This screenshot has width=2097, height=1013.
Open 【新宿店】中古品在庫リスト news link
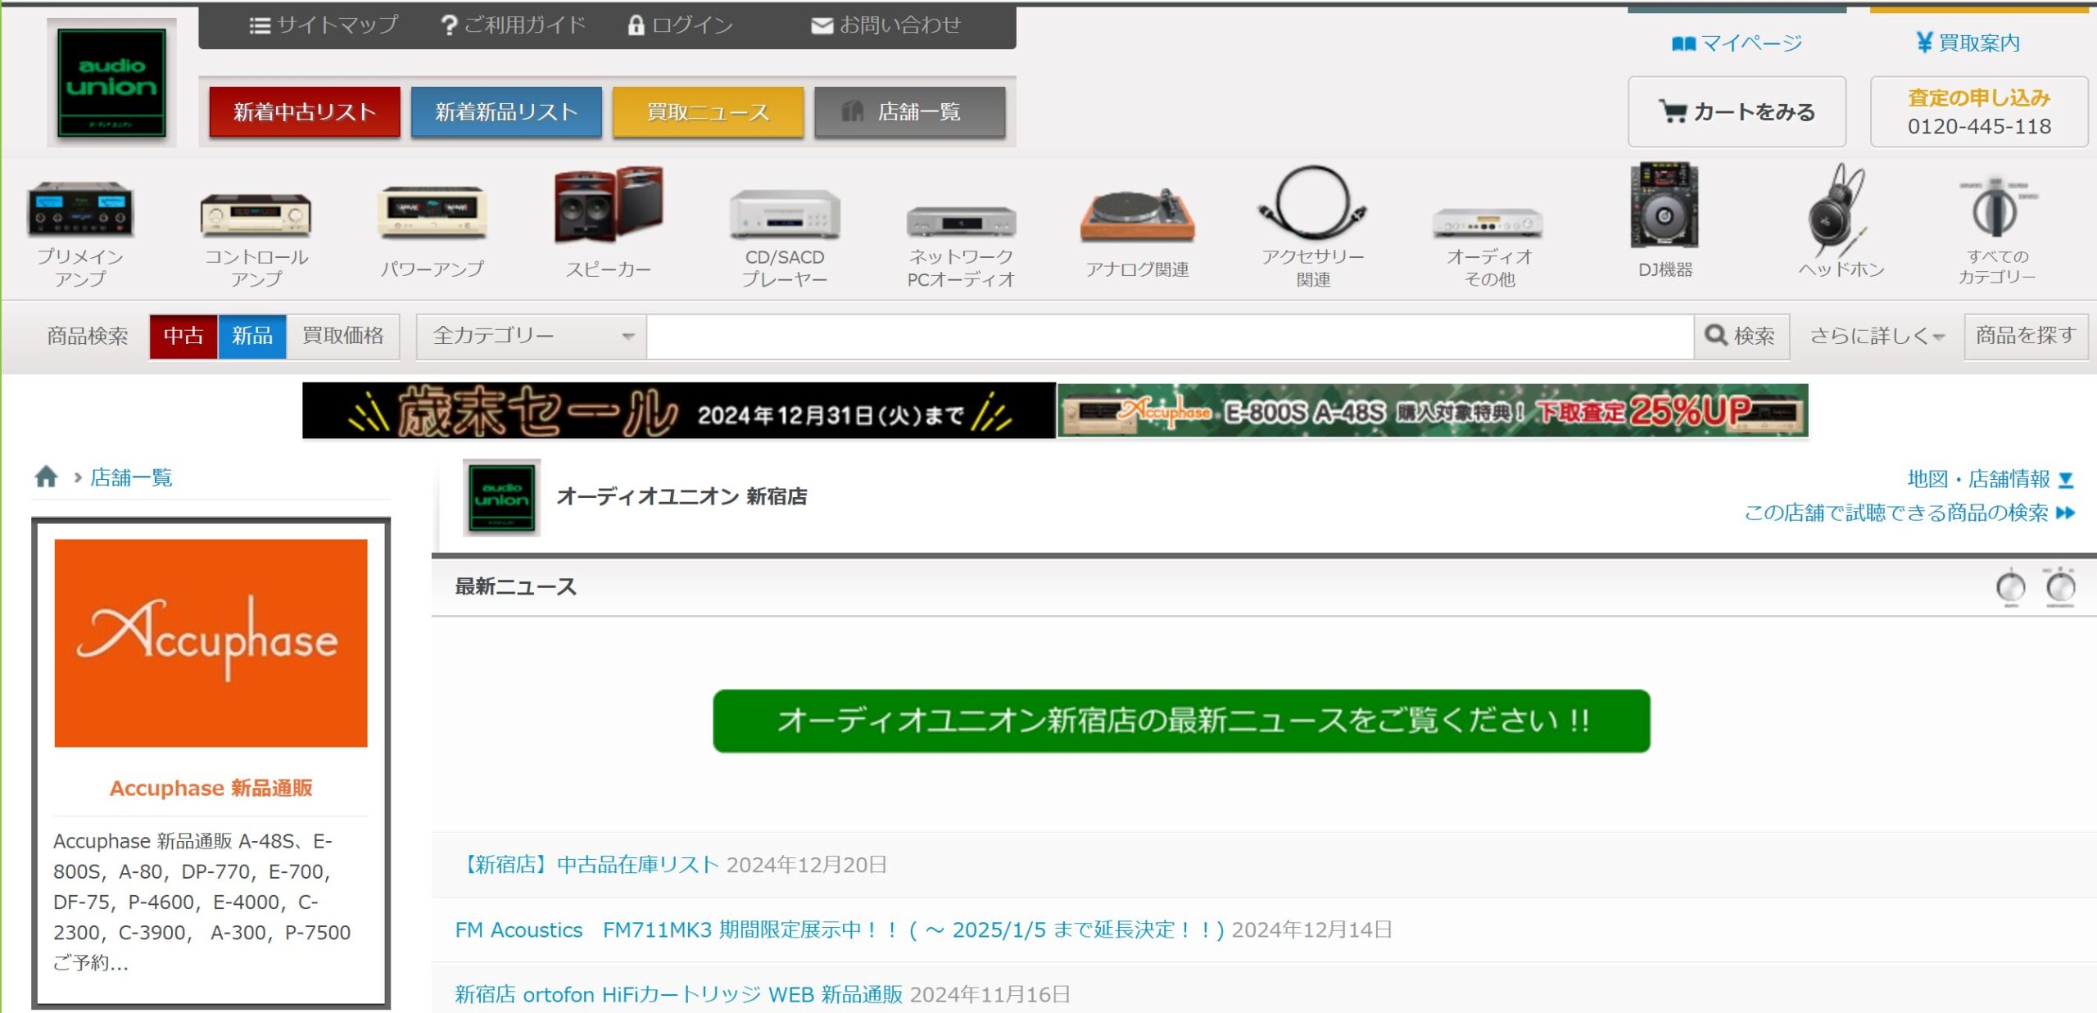tap(587, 866)
